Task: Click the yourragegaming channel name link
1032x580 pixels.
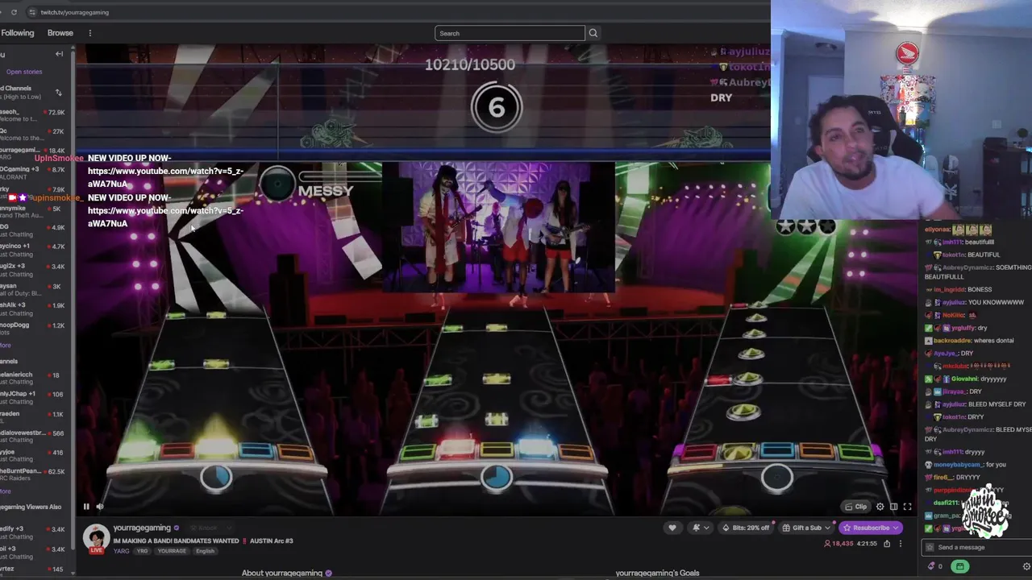Action: 142,528
